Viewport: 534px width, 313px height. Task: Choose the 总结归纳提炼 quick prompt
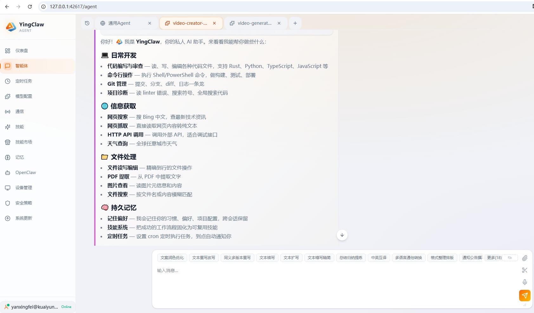351,258
